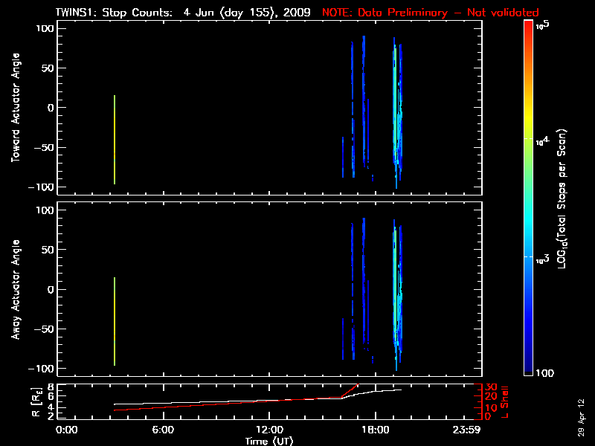Viewport: 595px width, 446px height.
Task: Click the 'Time (UT)' x-axis label
Action: (x=269, y=441)
